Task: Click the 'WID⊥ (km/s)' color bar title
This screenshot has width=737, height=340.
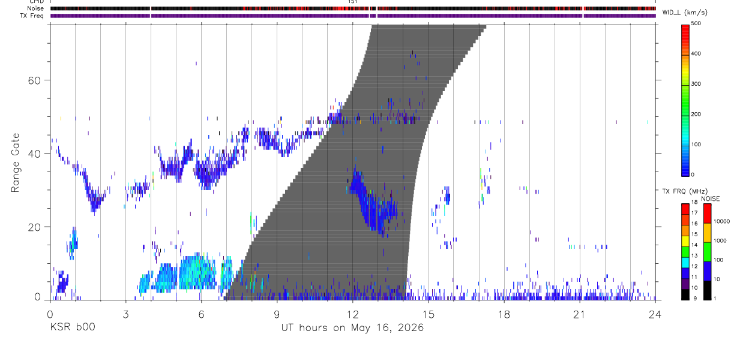Action: [685, 13]
